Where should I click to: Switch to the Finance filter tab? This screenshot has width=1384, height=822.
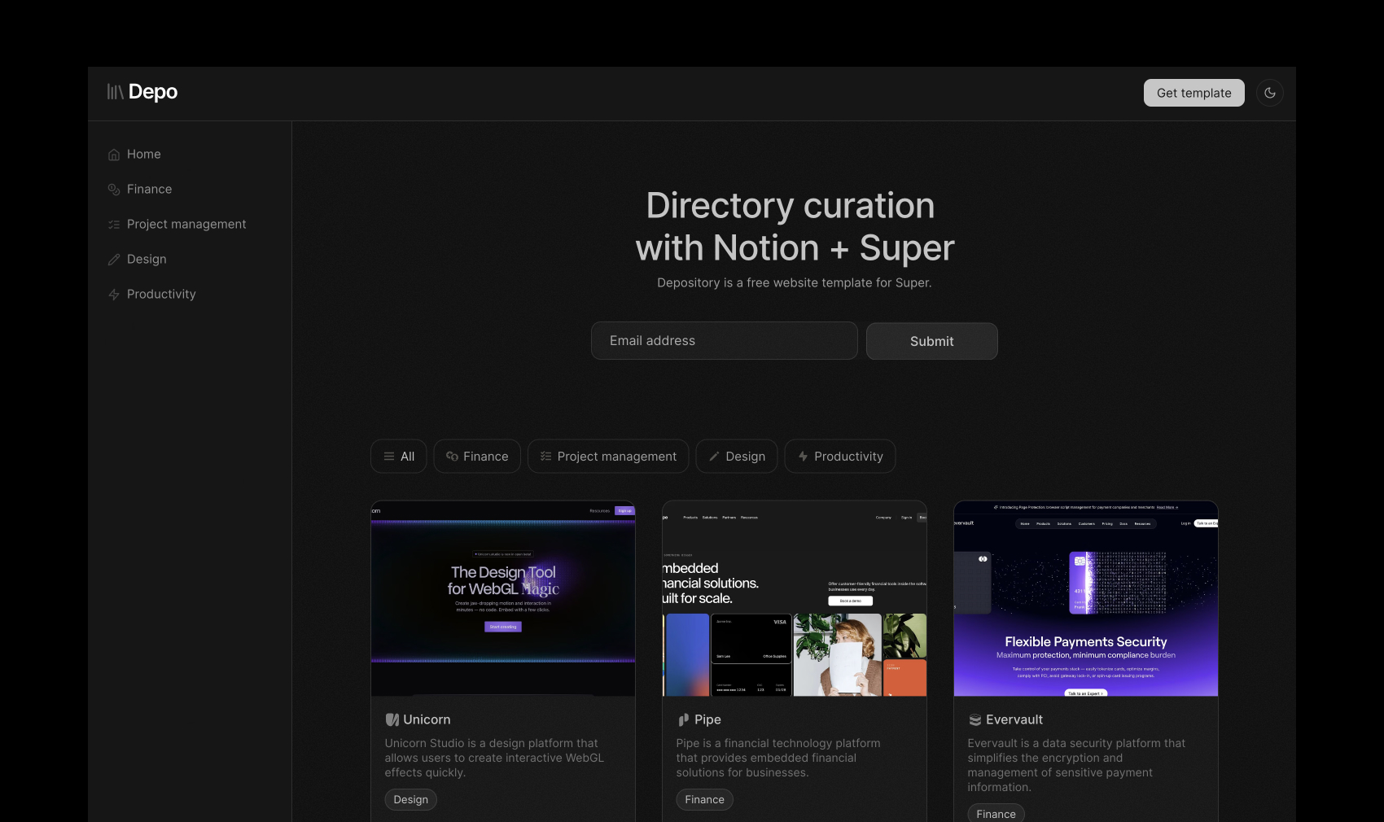tap(477, 457)
